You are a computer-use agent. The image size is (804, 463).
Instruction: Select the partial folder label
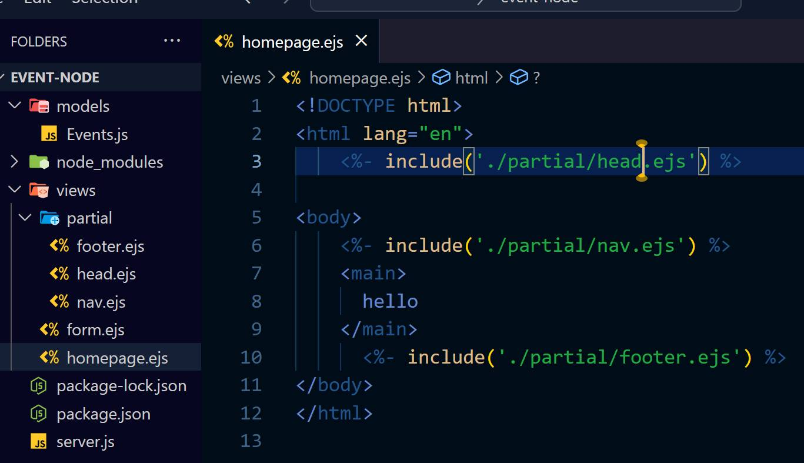[89, 218]
